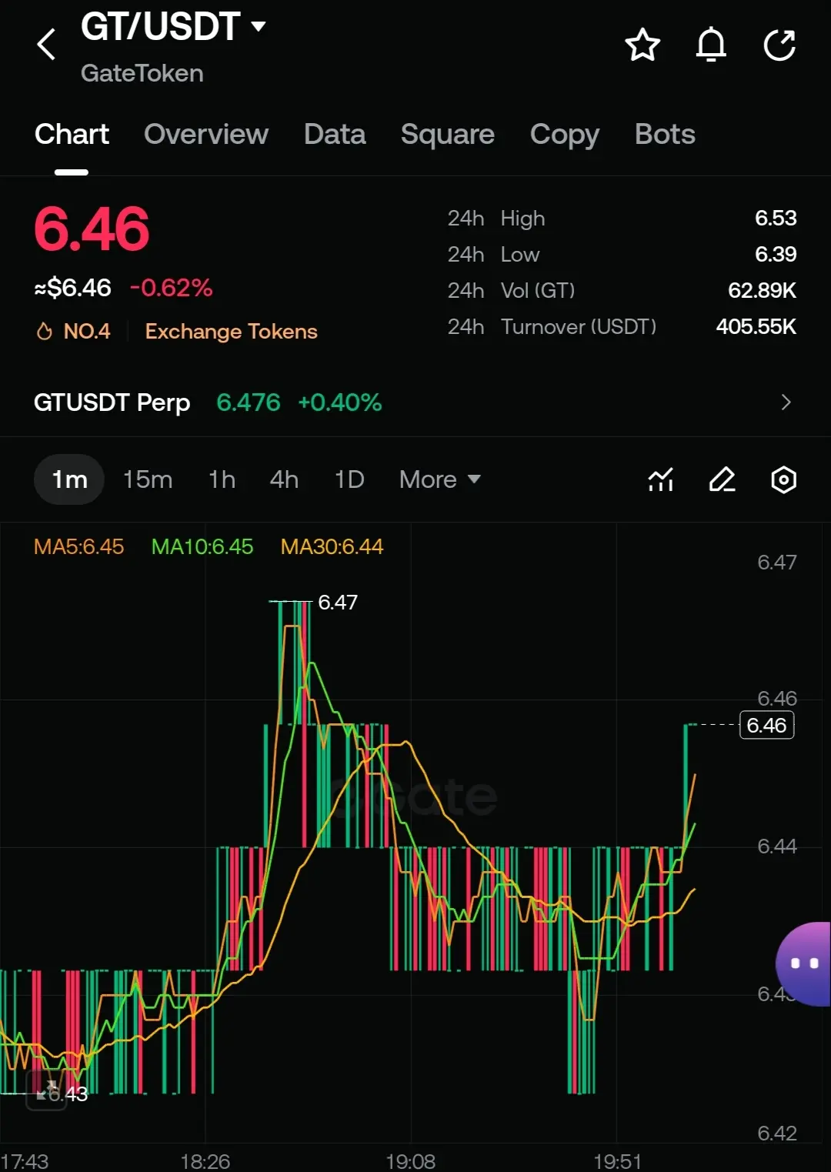Tap the Turnover value 405.55K
Viewport: 831px width, 1172px height.
point(756,327)
